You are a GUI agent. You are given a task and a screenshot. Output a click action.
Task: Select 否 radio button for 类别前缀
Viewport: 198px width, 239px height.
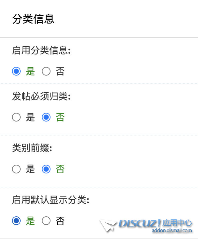[x=46, y=169]
